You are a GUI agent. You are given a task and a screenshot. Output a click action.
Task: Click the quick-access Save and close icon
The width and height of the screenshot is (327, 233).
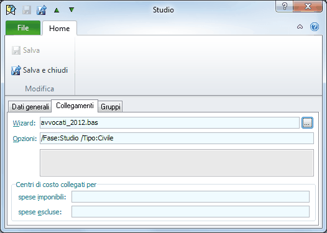(41, 10)
